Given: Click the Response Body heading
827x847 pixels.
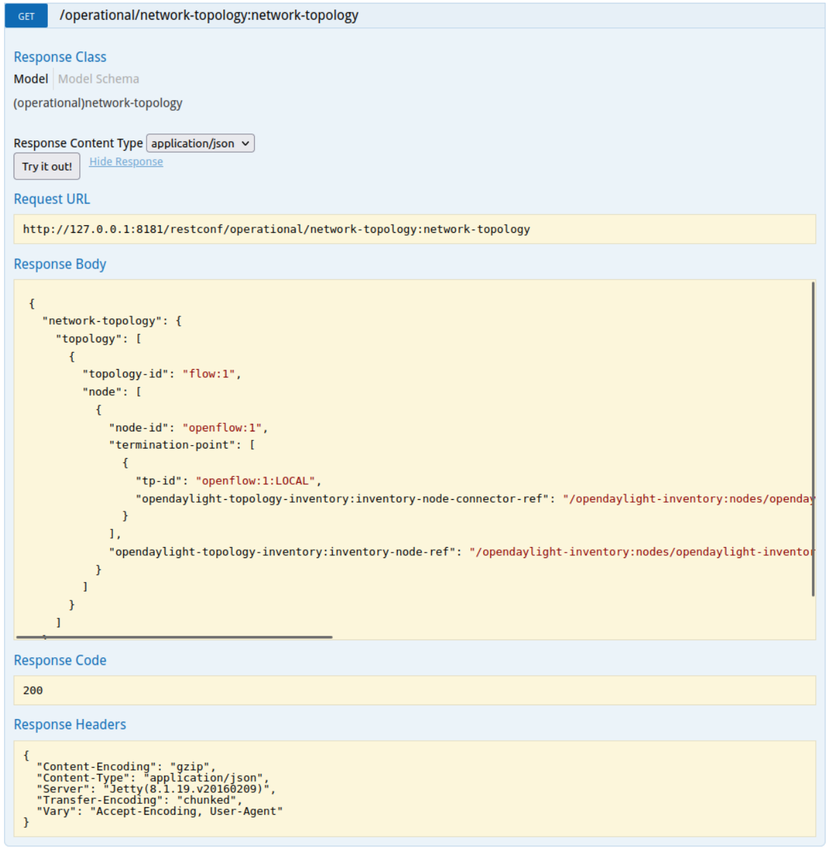Looking at the screenshot, I should [60, 264].
